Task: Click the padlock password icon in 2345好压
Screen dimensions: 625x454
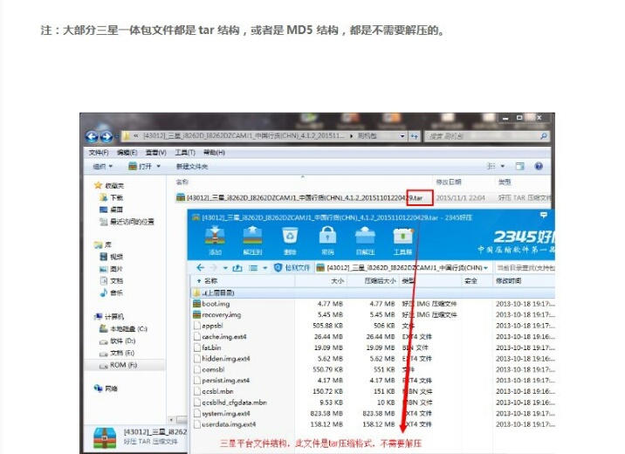Action: click(x=327, y=236)
